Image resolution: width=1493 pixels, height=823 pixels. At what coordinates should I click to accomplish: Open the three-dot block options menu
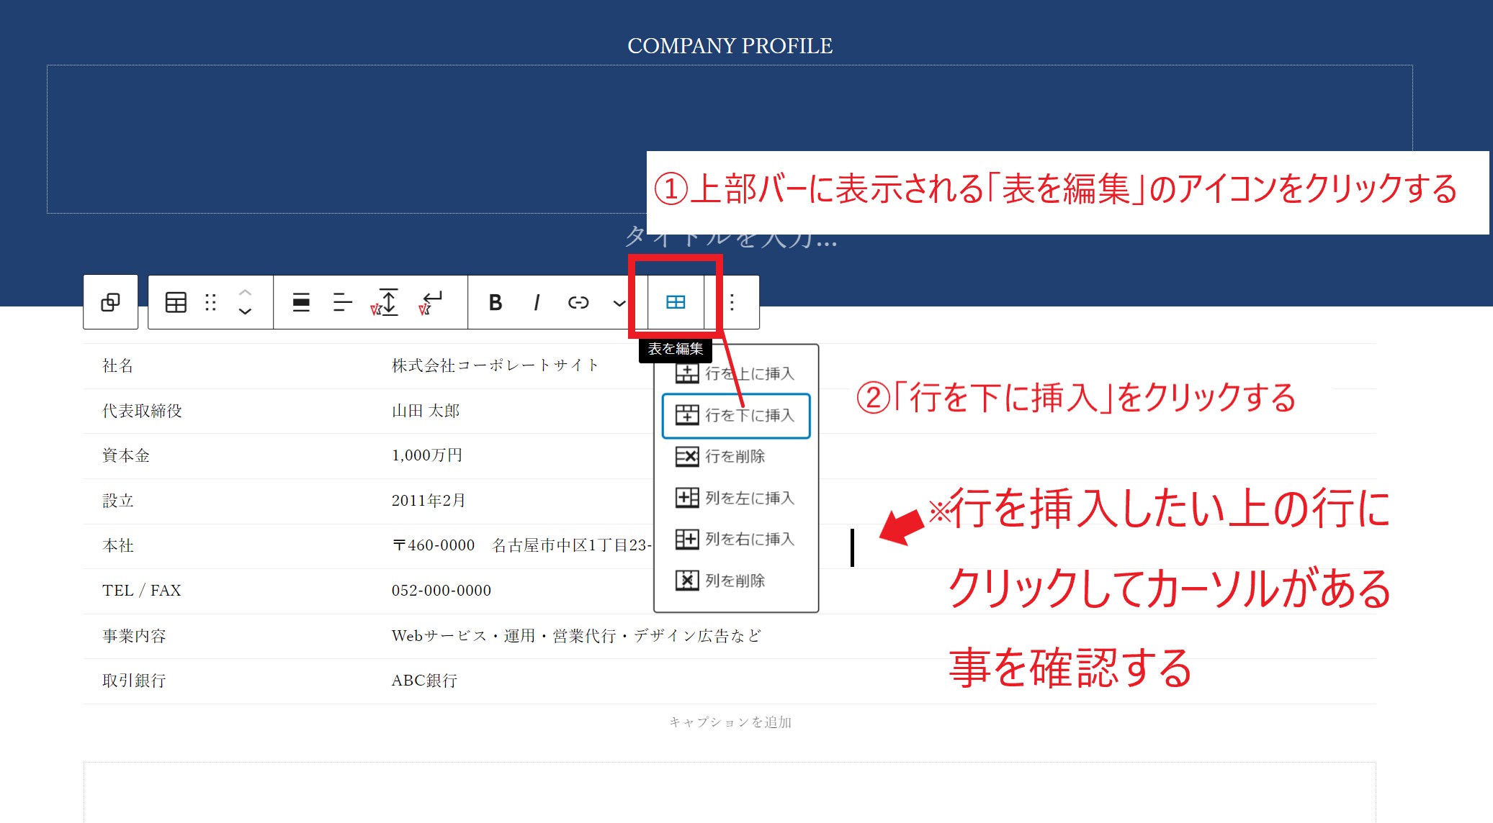click(x=732, y=302)
